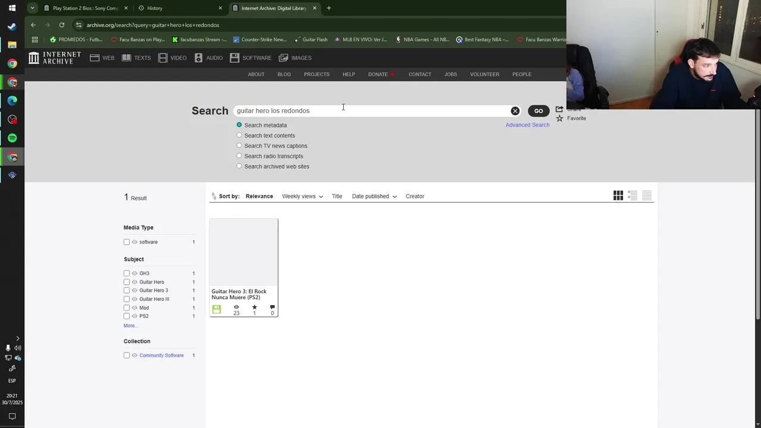
Task: Open the Volunteer menu item
Action: click(x=485, y=74)
